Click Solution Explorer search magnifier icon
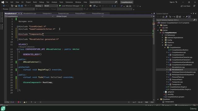 pyautogui.click(x=195, y=20)
